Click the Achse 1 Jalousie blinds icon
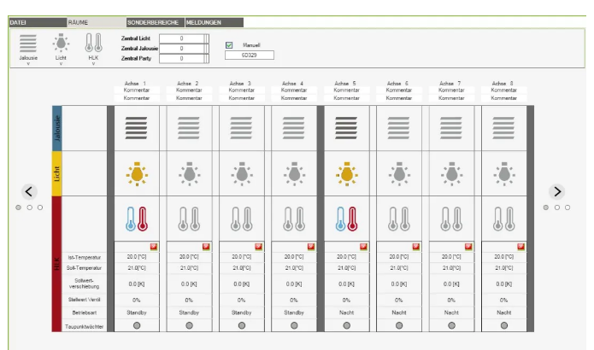The image size is (594, 350). (x=136, y=128)
